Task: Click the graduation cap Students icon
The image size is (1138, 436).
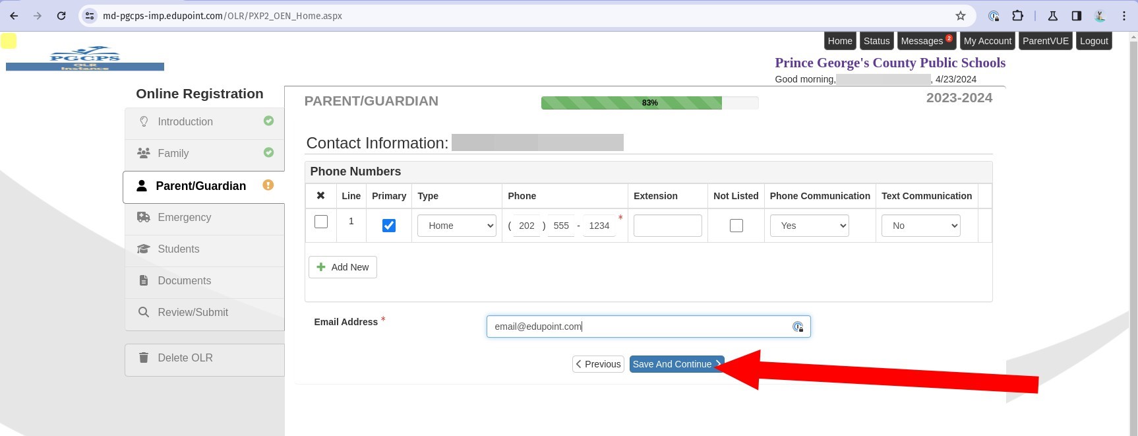Action: 143,249
